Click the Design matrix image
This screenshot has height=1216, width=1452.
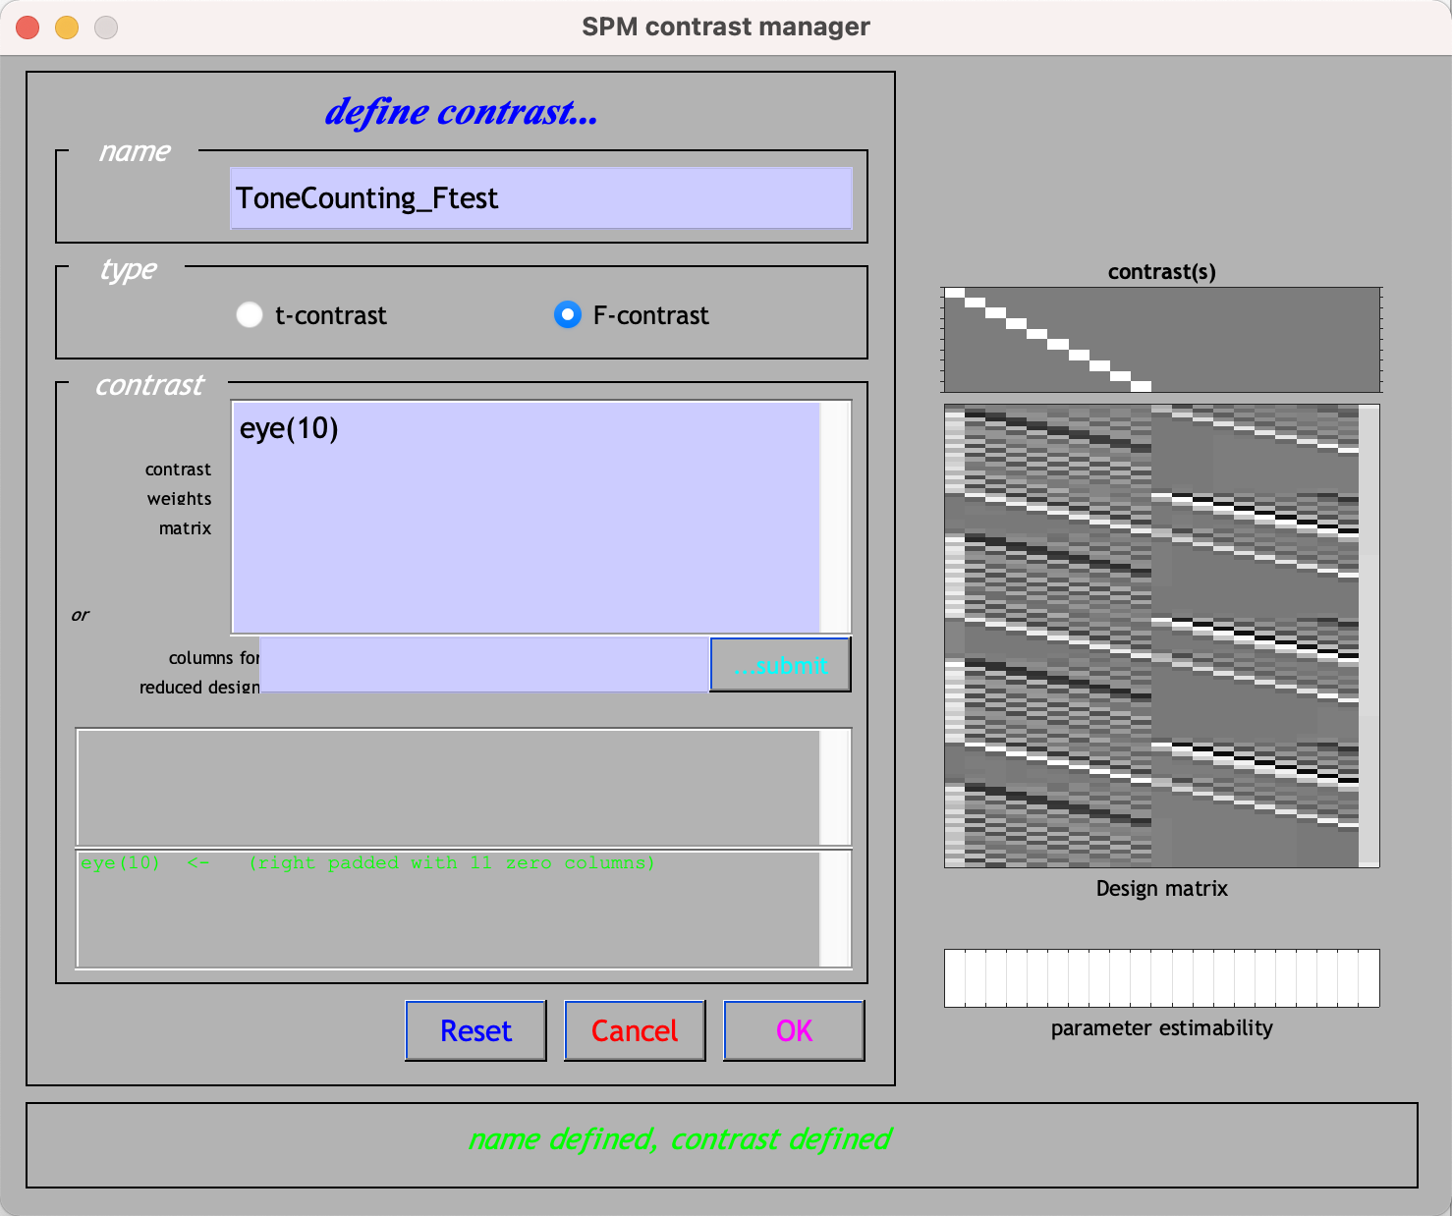(1162, 636)
